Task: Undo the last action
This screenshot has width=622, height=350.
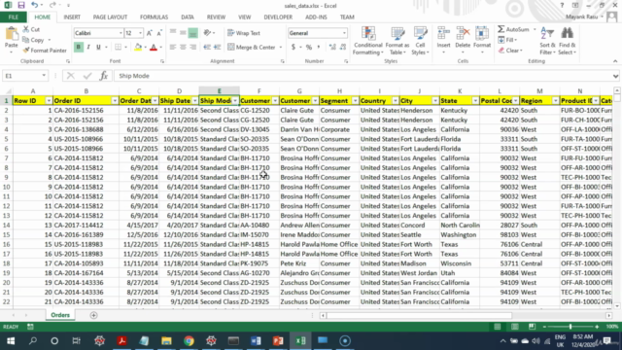Action: 35,5
